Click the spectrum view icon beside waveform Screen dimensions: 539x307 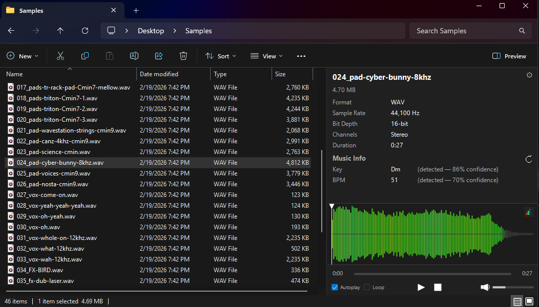[x=528, y=212]
